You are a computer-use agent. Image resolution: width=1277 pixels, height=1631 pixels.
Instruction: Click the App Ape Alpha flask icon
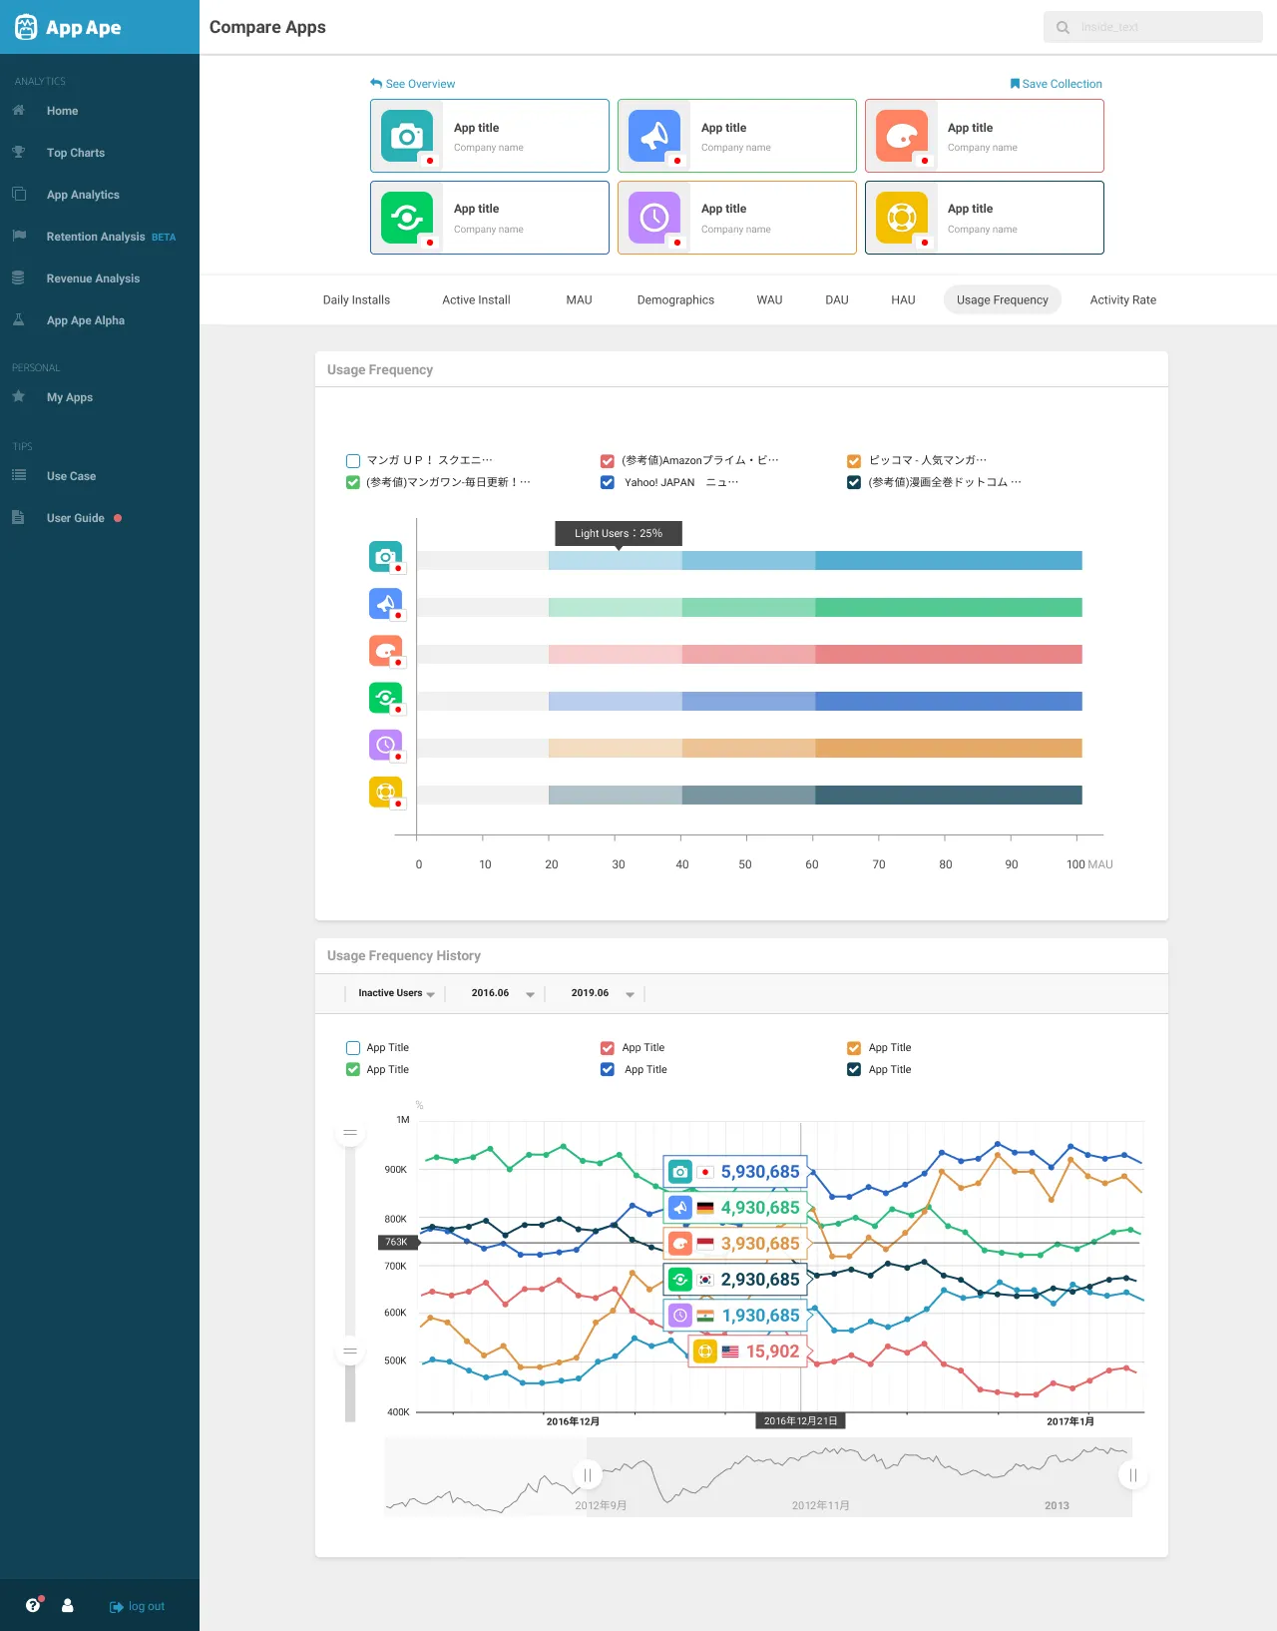tap(18, 320)
